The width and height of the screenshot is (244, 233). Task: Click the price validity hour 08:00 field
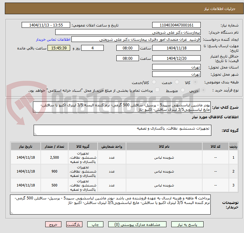pyautogui.click(x=127, y=58)
